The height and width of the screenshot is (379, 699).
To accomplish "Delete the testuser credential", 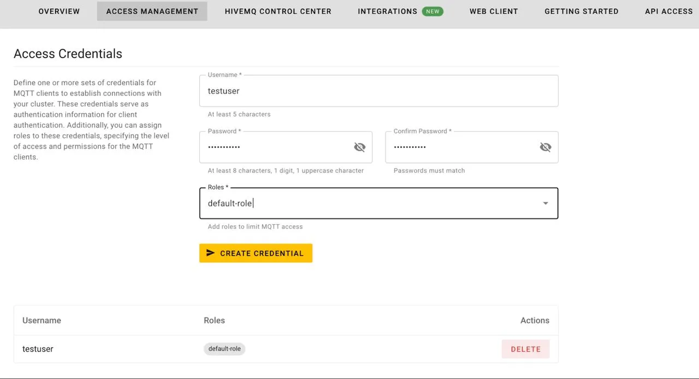I will tap(525, 349).
